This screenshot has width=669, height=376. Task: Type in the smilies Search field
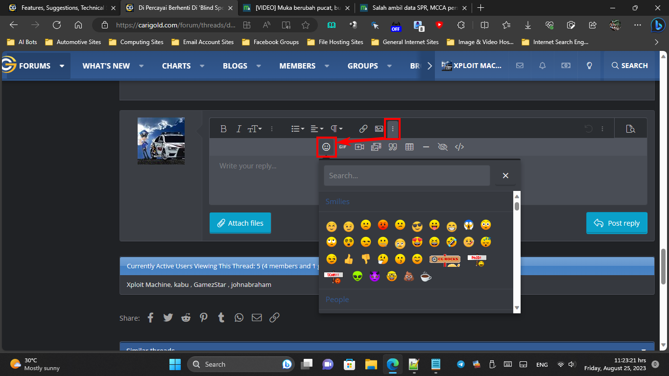pos(407,175)
